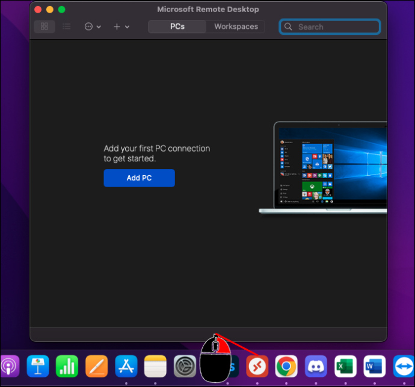Open the App Store Dock icon

pyautogui.click(x=126, y=367)
